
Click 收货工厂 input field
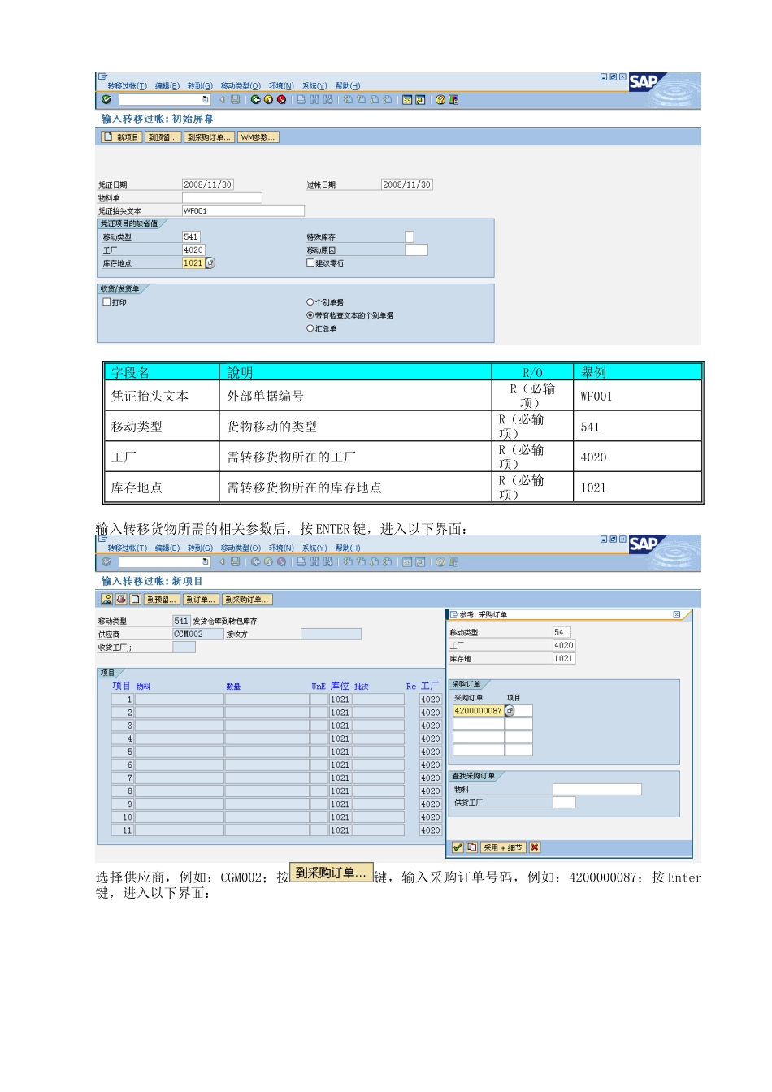click(x=184, y=647)
